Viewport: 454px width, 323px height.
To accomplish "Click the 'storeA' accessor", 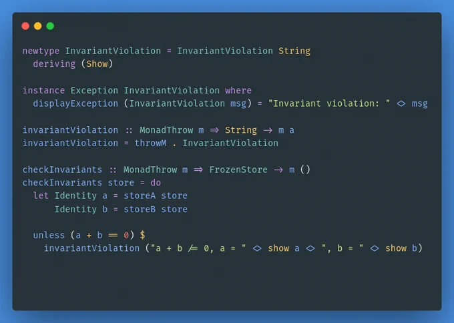I will [x=140, y=196].
